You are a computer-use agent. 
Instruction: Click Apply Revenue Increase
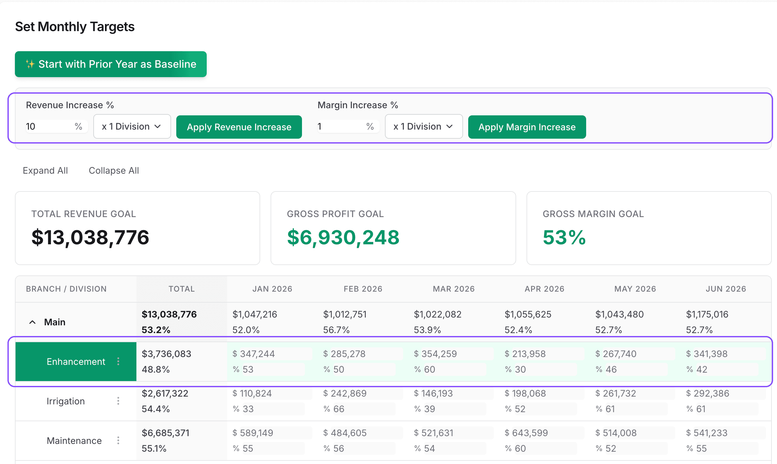(239, 127)
